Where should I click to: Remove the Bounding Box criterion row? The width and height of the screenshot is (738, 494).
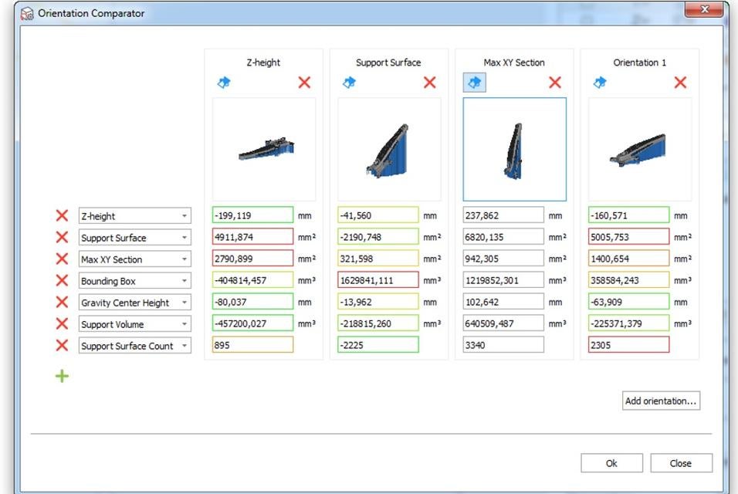coord(62,280)
